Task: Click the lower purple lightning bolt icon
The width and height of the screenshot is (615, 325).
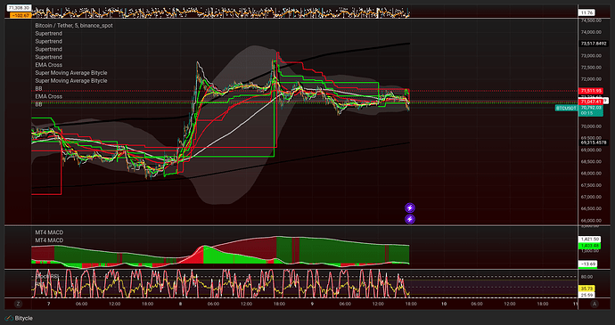Action: (x=409, y=219)
